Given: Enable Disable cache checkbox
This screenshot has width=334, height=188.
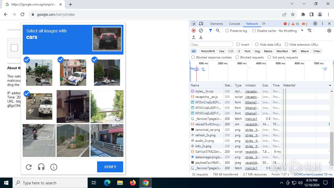Looking at the screenshot, I should point(254,31).
